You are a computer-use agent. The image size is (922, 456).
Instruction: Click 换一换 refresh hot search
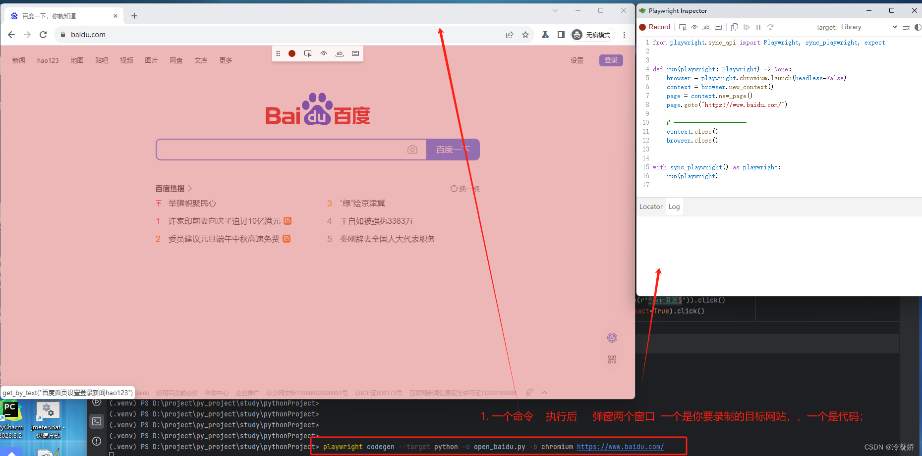[x=464, y=189]
